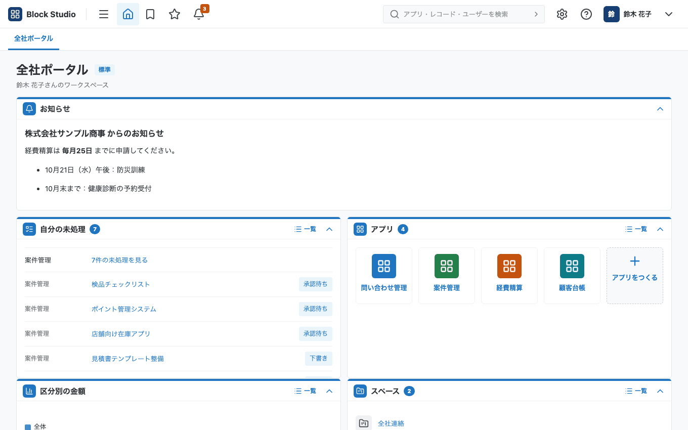
Task: Open favorites star icon
Action: [175, 14]
